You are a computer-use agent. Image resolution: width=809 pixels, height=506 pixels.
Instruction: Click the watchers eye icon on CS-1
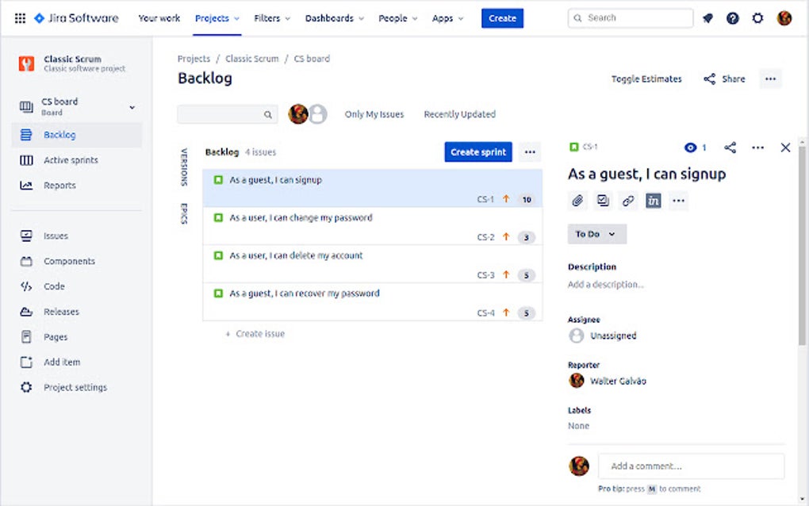tap(689, 147)
